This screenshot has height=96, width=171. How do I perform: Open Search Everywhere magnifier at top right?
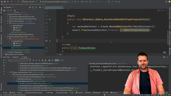166,2
